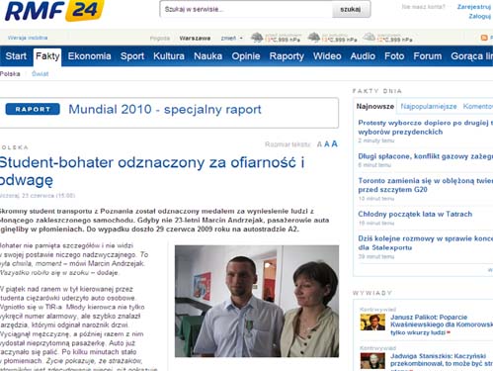The image size is (493, 371).
Task: Open the Opinie section
Action: coord(246,56)
